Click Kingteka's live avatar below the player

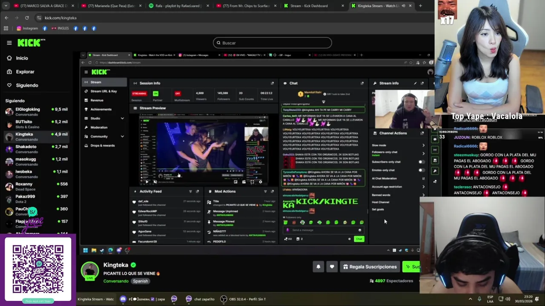pyautogui.click(x=90, y=271)
